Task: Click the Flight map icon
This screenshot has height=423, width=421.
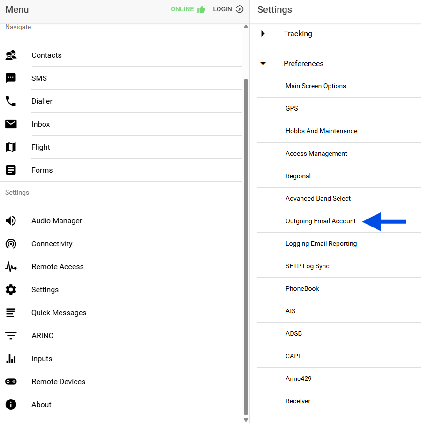Action: point(11,147)
